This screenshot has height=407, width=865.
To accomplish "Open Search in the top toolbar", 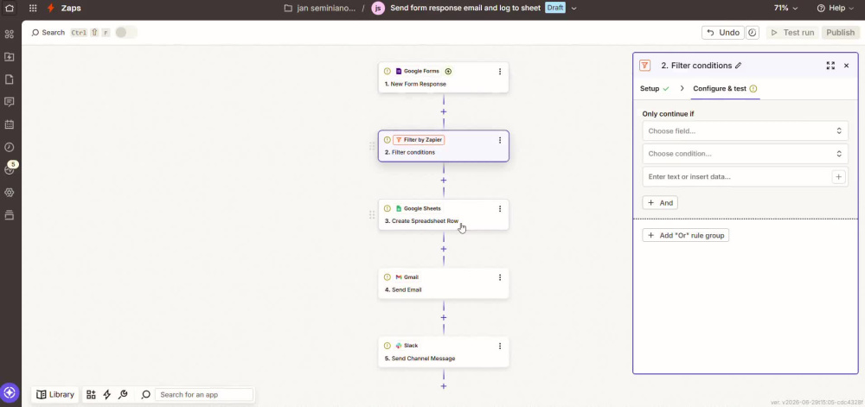I will pos(48,33).
